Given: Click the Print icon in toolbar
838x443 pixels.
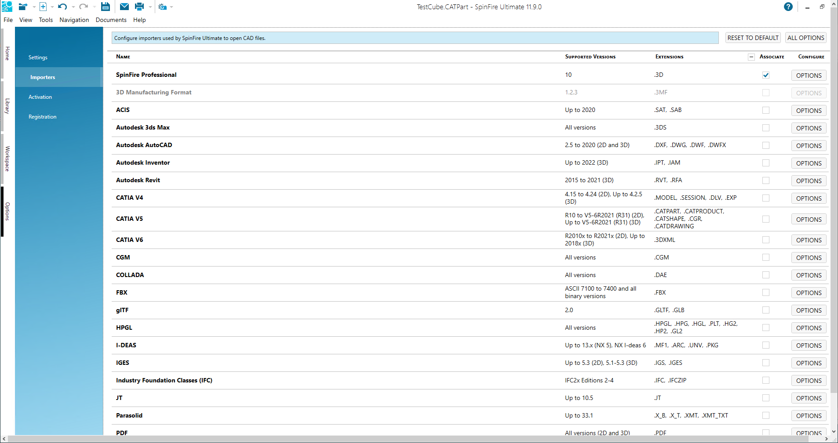Looking at the screenshot, I should (x=139, y=7).
